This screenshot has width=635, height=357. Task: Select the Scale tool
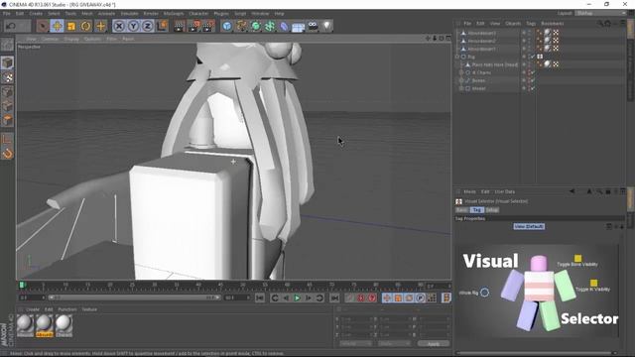(x=71, y=27)
